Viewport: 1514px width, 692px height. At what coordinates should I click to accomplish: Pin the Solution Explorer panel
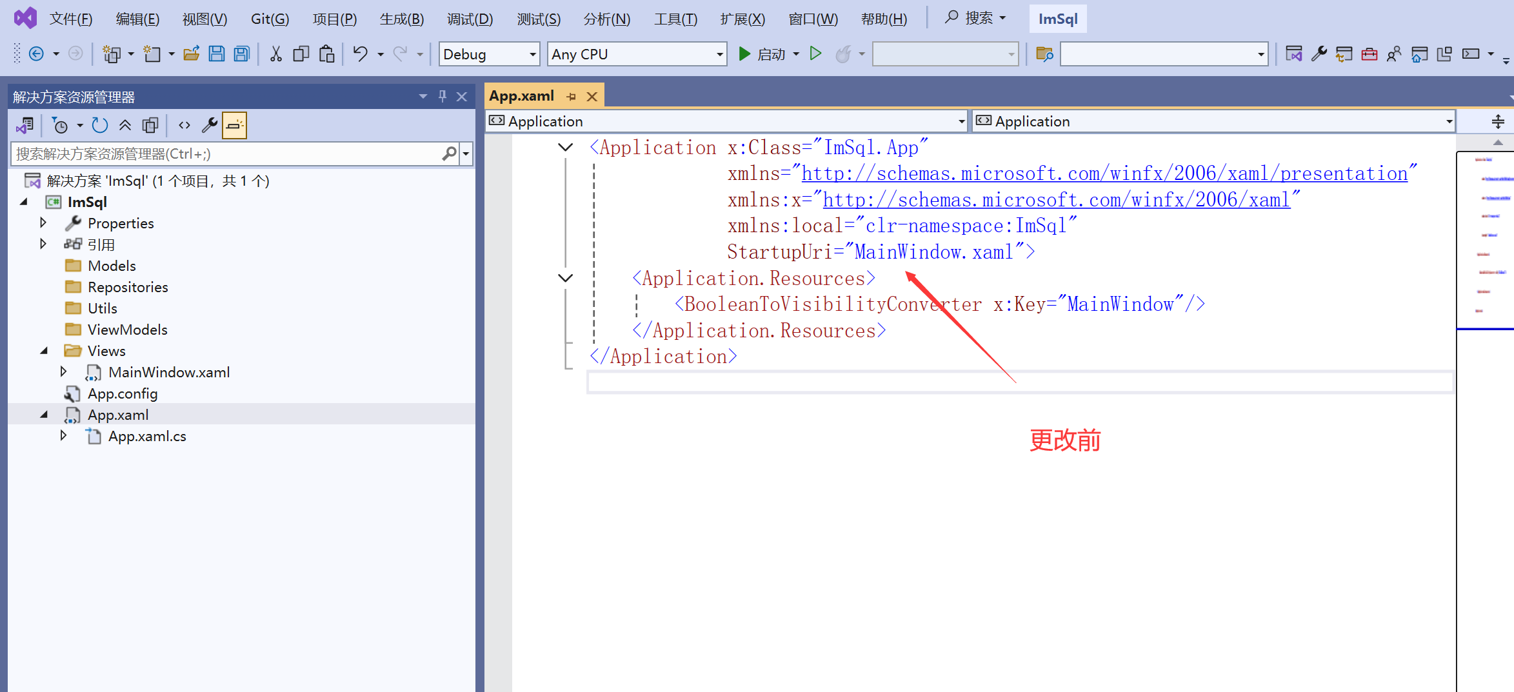coord(442,96)
